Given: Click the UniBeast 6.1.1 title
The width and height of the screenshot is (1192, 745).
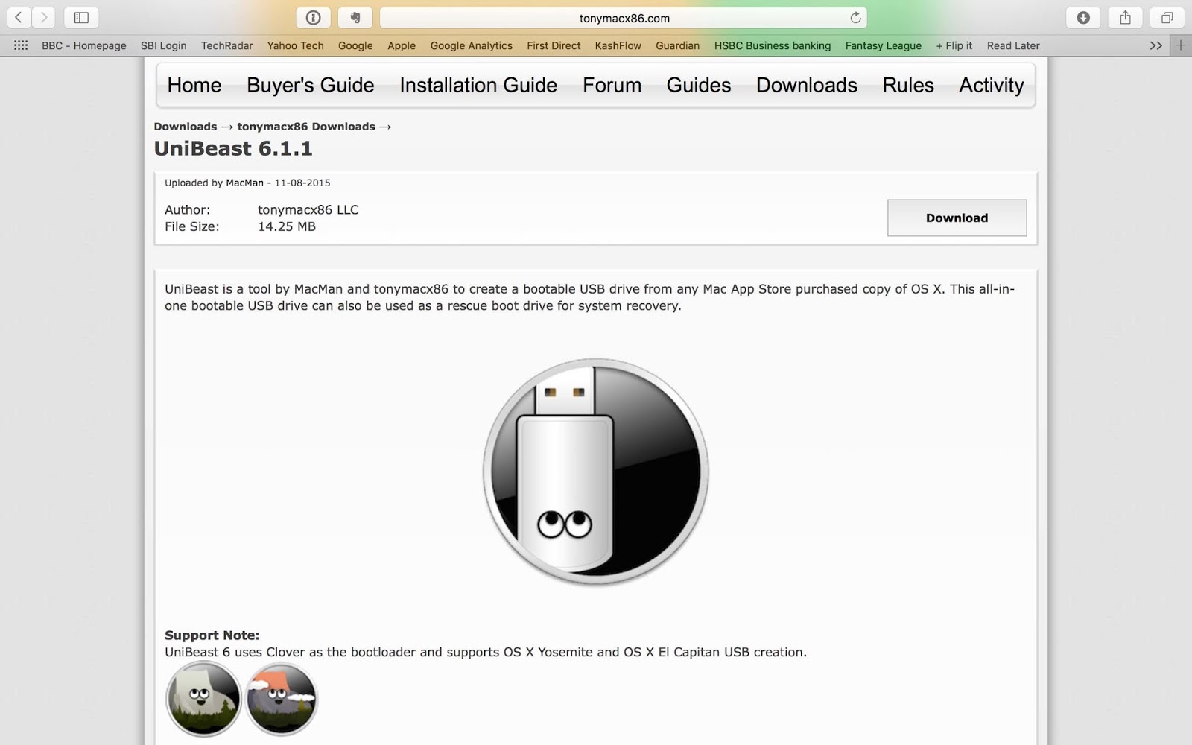Looking at the screenshot, I should click(x=233, y=148).
